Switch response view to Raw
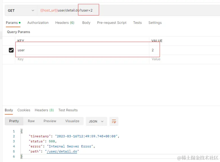The width and height of the screenshot is (220, 162). (31, 121)
